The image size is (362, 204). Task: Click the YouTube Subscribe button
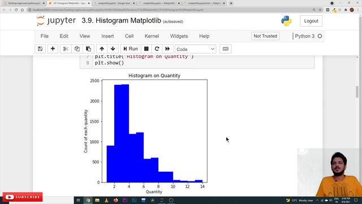point(23,197)
